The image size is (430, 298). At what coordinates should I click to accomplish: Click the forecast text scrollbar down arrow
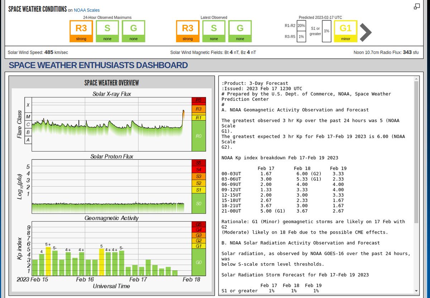(x=416, y=291)
